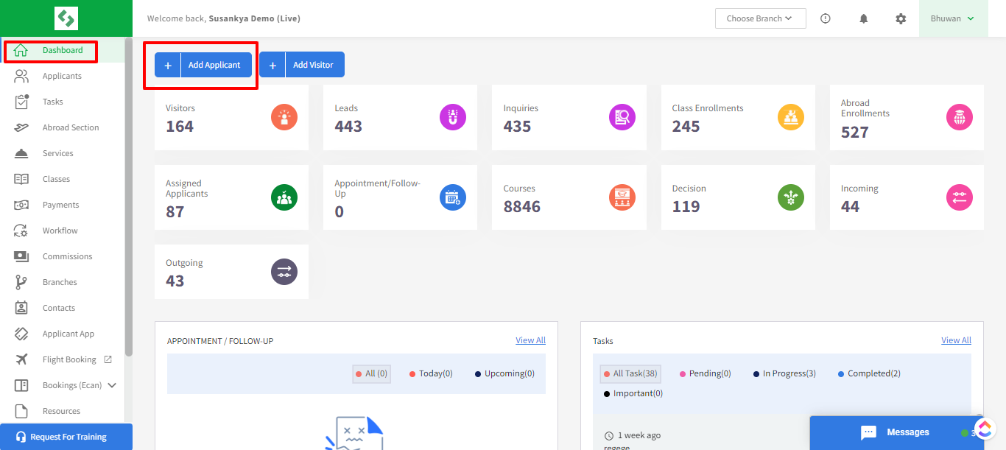Click the Inquiries purple icon
The height and width of the screenshot is (450, 1006).
[622, 117]
